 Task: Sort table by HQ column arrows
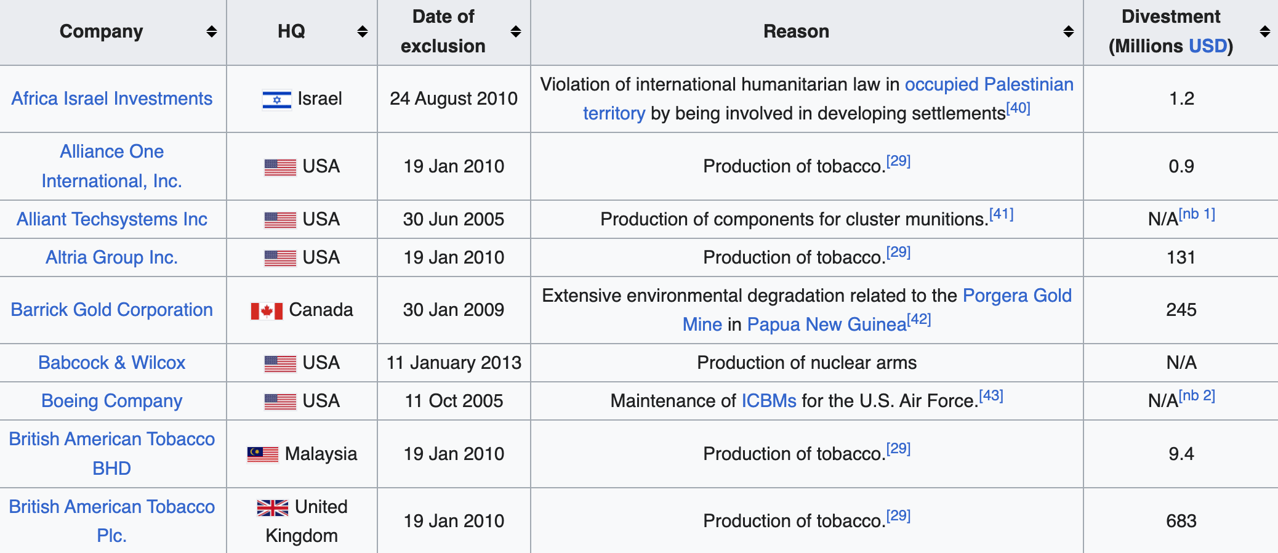pos(363,31)
